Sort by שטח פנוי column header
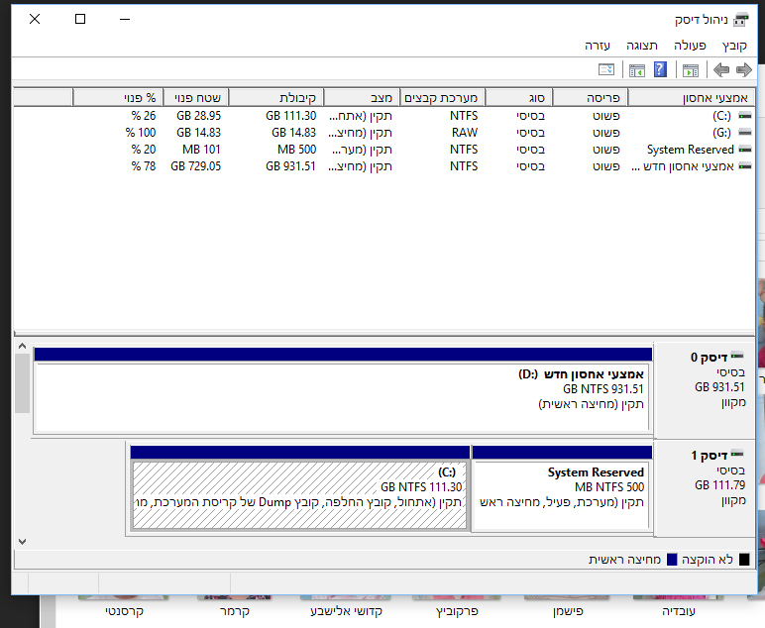The image size is (765, 628). (195, 97)
